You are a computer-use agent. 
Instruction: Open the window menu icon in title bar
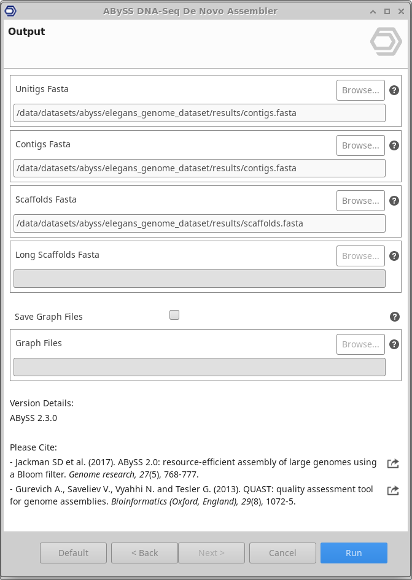(10, 11)
